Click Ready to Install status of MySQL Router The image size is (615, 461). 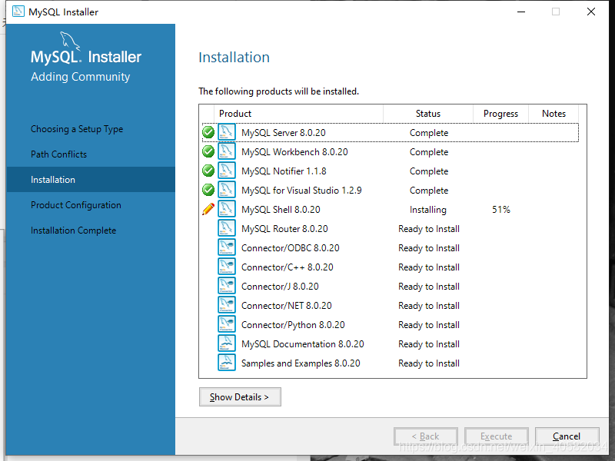pos(429,229)
